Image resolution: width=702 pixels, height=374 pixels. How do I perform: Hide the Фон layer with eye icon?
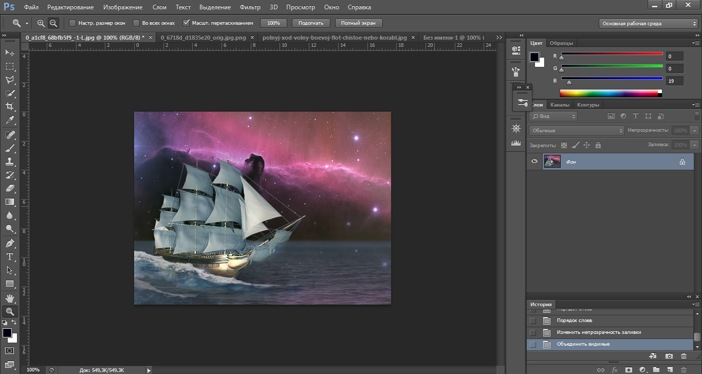coord(534,162)
